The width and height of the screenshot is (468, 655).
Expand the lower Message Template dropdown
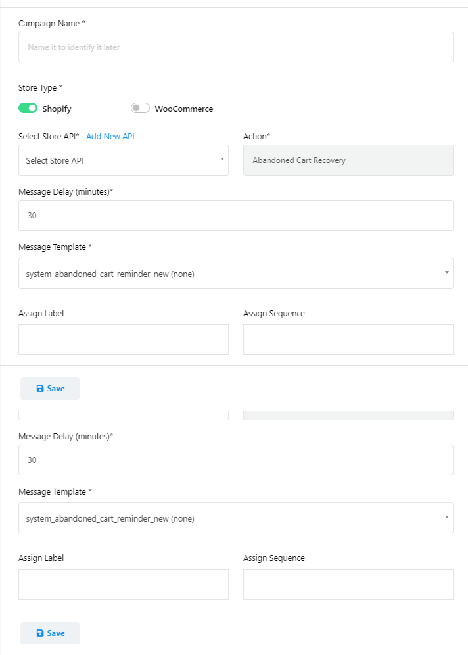point(235,518)
